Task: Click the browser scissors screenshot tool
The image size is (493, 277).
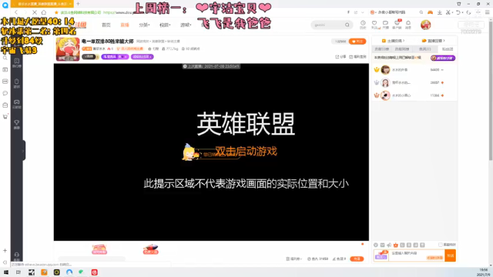Action: [x=448, y=12]
